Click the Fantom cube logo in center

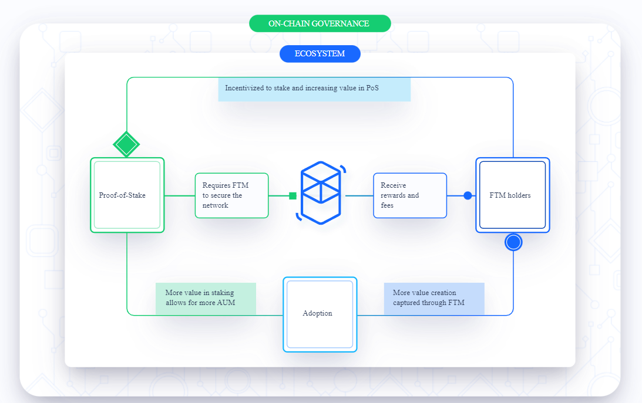tap(321, 192)
